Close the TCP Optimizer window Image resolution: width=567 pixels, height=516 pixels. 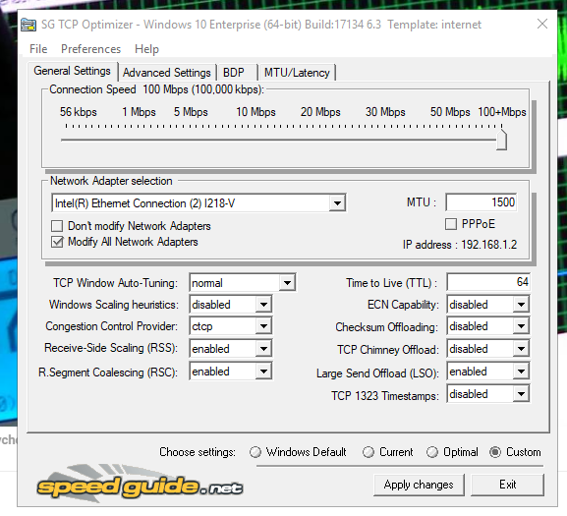[x=542, y=24]
